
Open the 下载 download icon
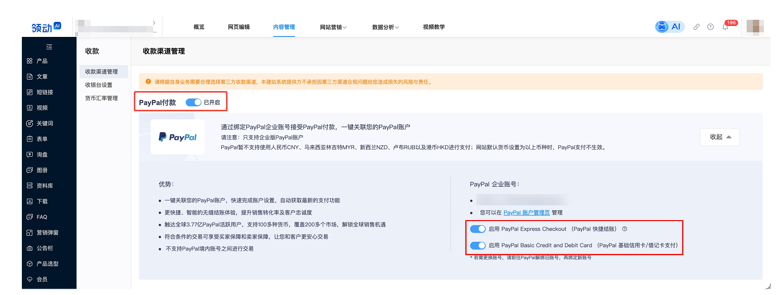(30, 201)
